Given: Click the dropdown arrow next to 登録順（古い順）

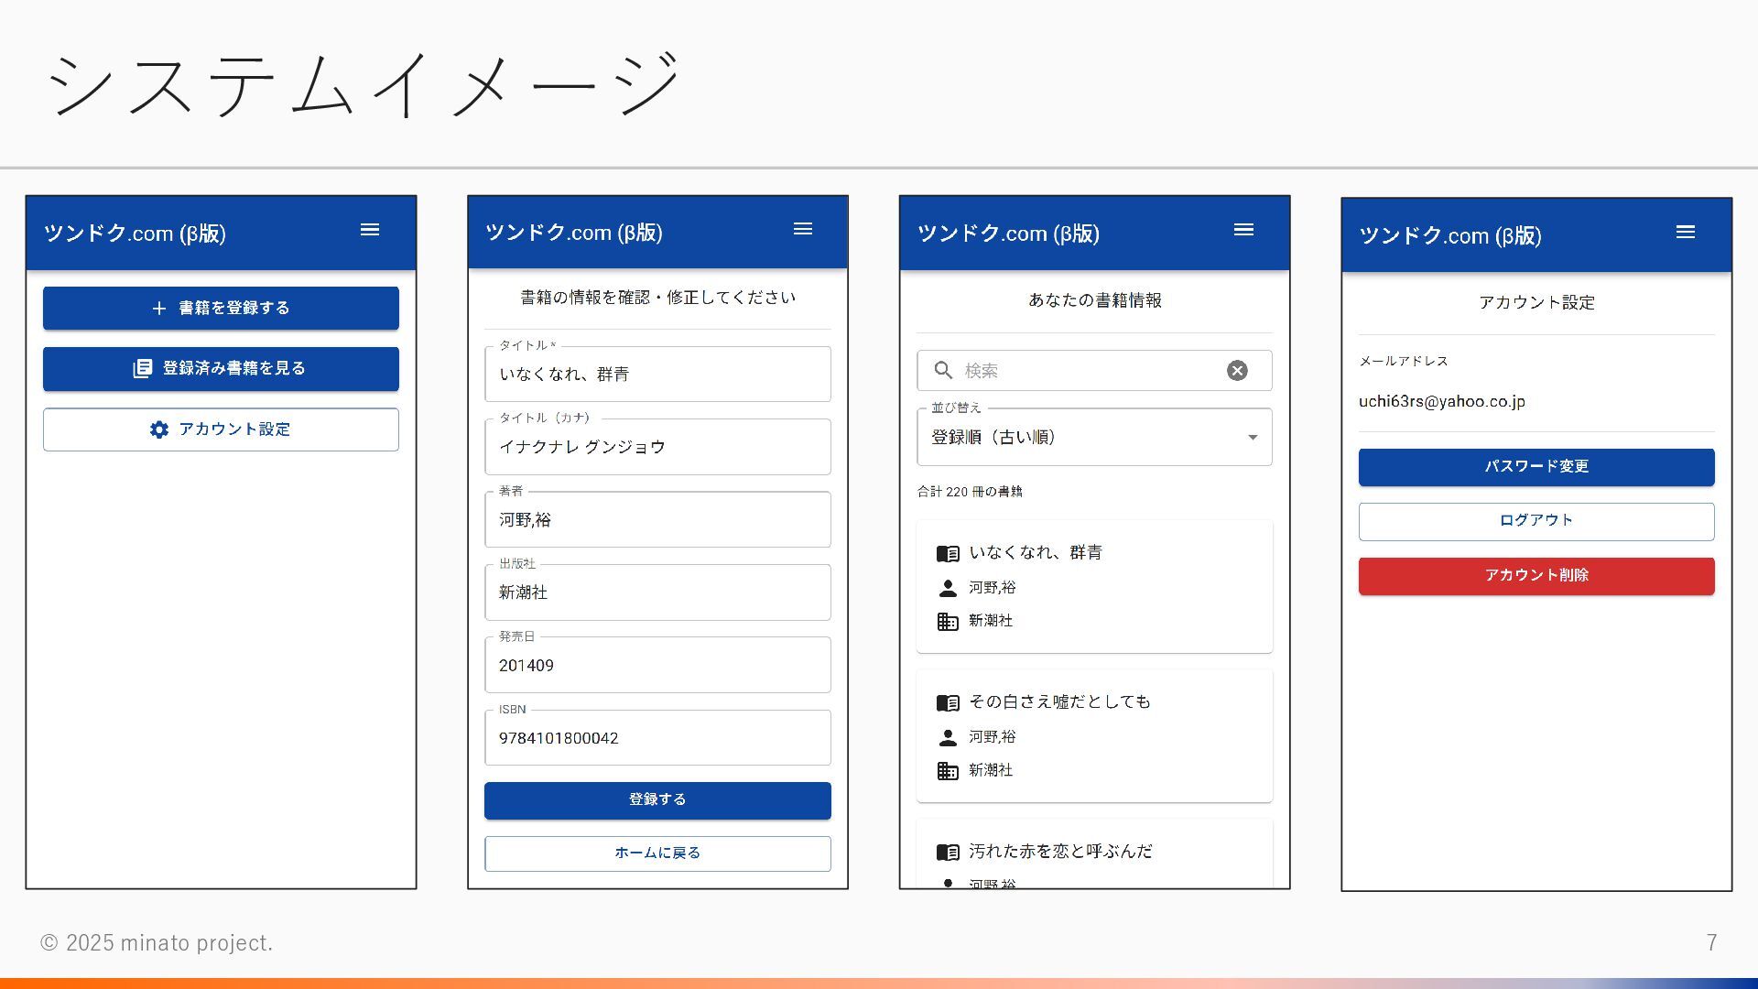Looking at the screenshot, I should (1252, 438).
